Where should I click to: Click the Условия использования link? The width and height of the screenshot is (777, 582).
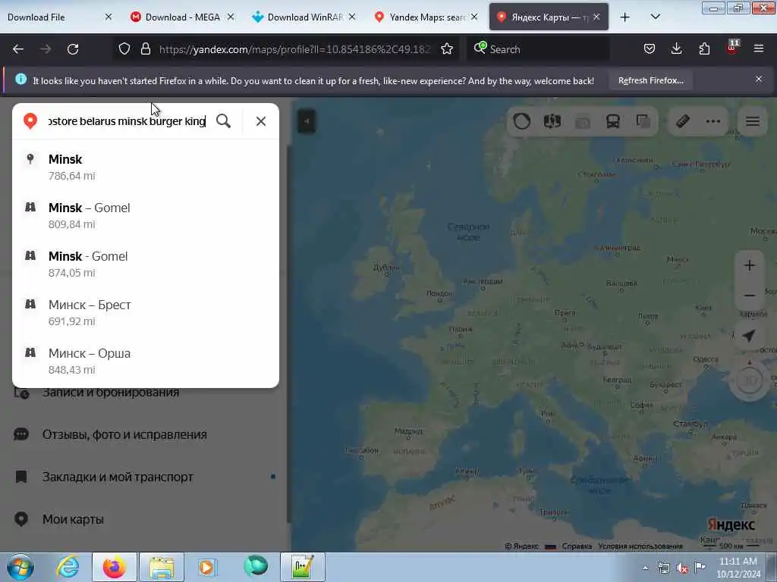click(x=640, y=546)
